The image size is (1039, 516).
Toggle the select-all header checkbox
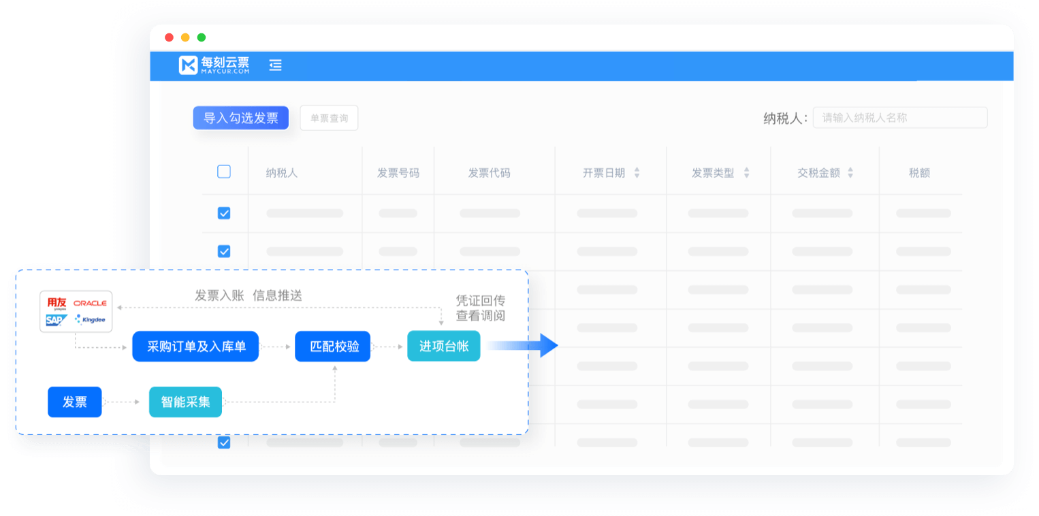click(224, 172)
